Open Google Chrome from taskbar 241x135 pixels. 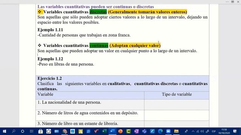tap(64, 131)
